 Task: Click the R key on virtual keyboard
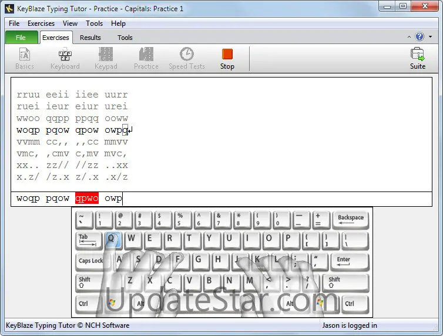(172, 240)
